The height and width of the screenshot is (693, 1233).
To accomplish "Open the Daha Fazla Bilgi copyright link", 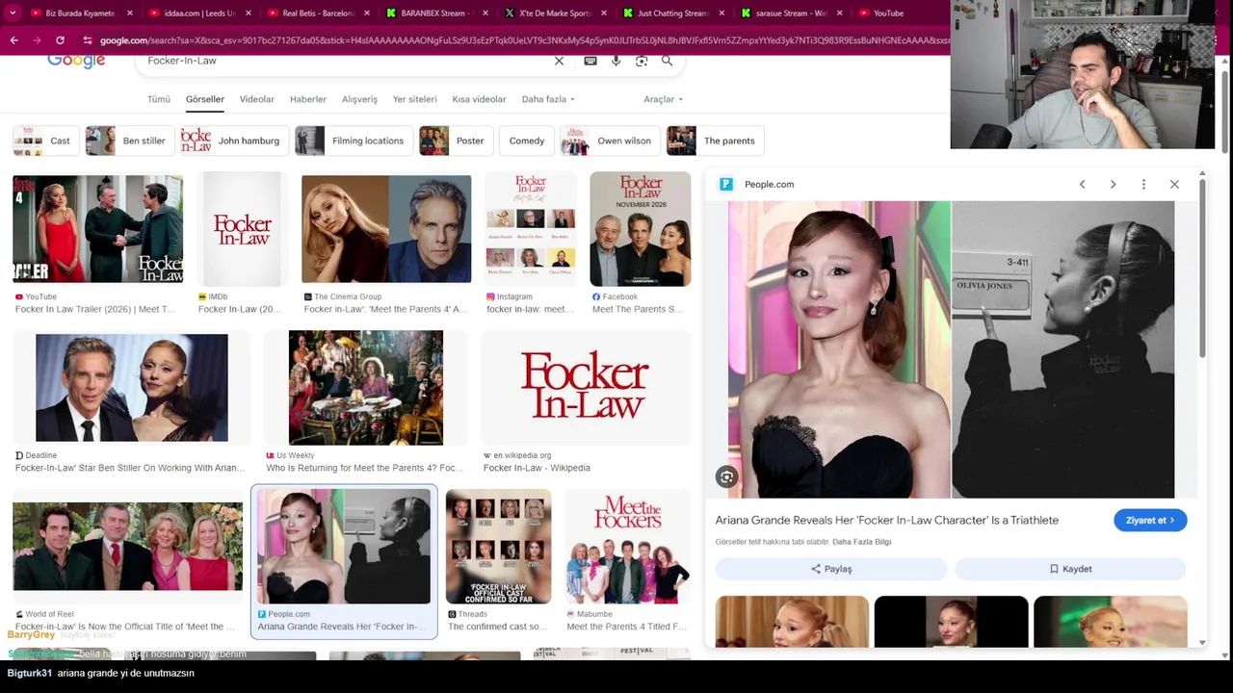I will tap(861, 542).
